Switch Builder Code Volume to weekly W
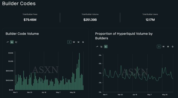Image resolution: width=178 pixels, height=98 pixels. 74,42
